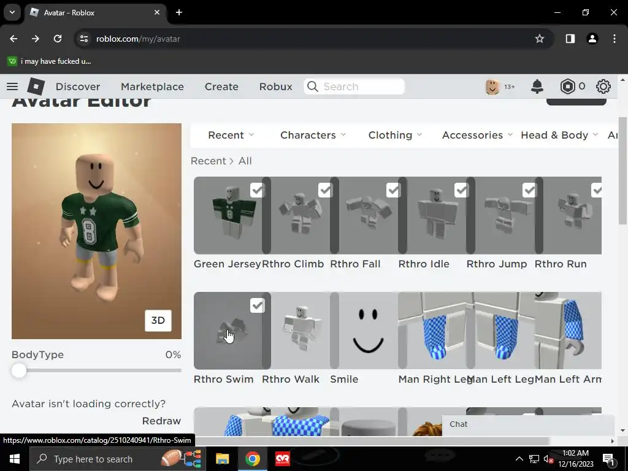
Task: Click the user avatar headshot icon
Action: click(492, 86)
